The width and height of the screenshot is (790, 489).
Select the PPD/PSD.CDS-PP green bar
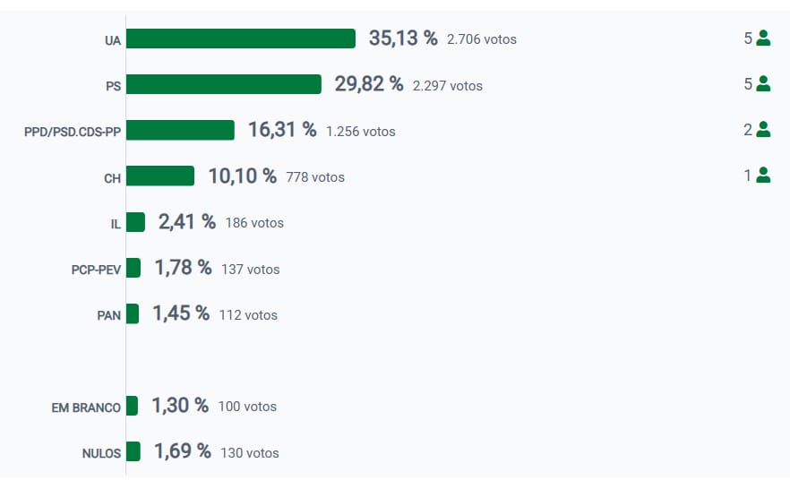180,130
